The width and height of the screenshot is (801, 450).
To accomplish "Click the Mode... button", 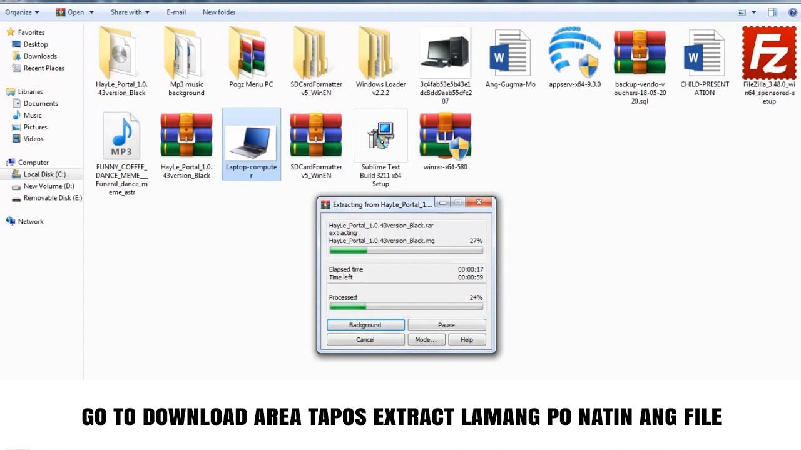I will 426,340.
